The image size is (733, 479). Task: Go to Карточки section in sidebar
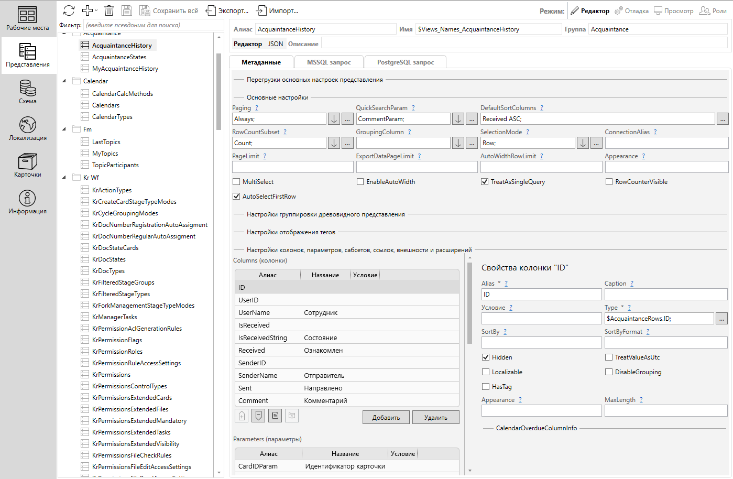(x=28, y=165)
